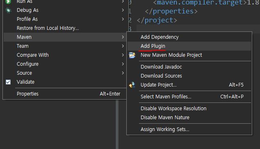Choose Disable Workspace Resolution
Screen dimensions: 260x149
pyautogui.click(x=189, y=109)
